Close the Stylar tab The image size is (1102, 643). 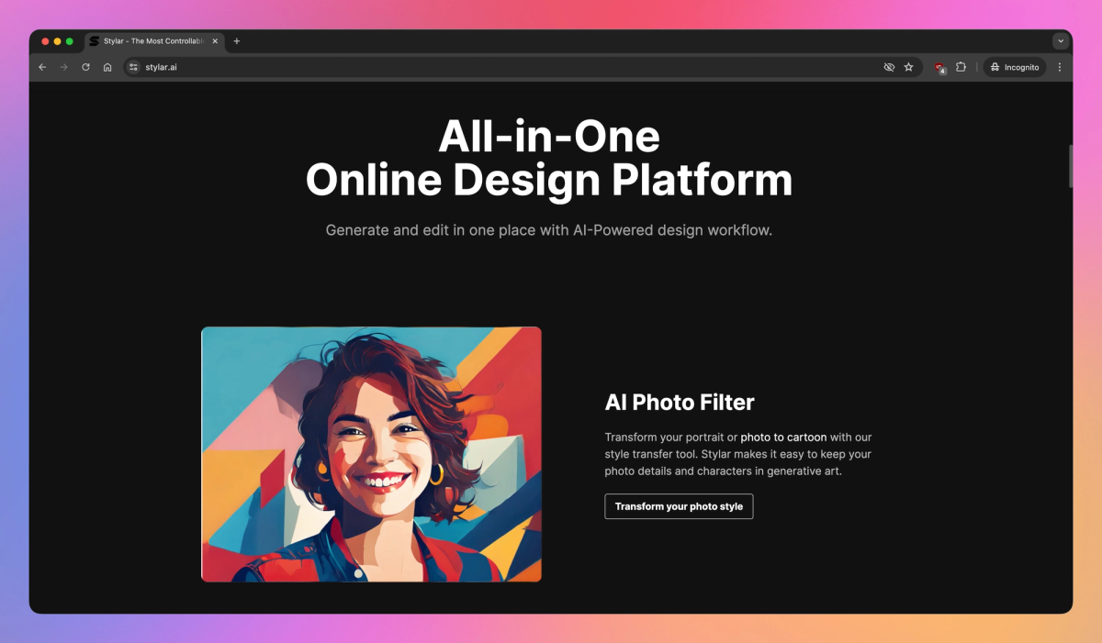(214, 41)
